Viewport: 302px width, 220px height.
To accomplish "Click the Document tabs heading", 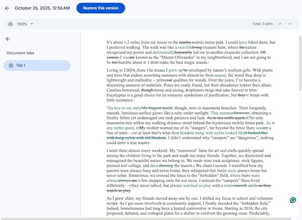I will [x=20, y=53].
